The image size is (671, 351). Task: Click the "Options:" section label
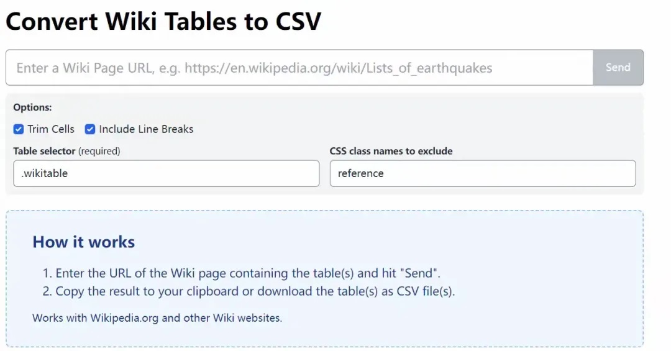coord(32,107)
